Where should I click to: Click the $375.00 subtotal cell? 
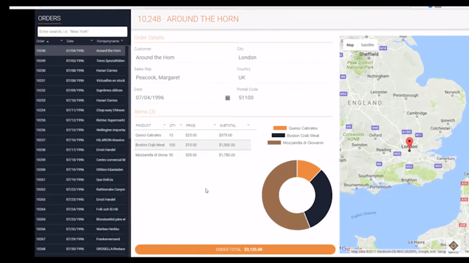226,135
